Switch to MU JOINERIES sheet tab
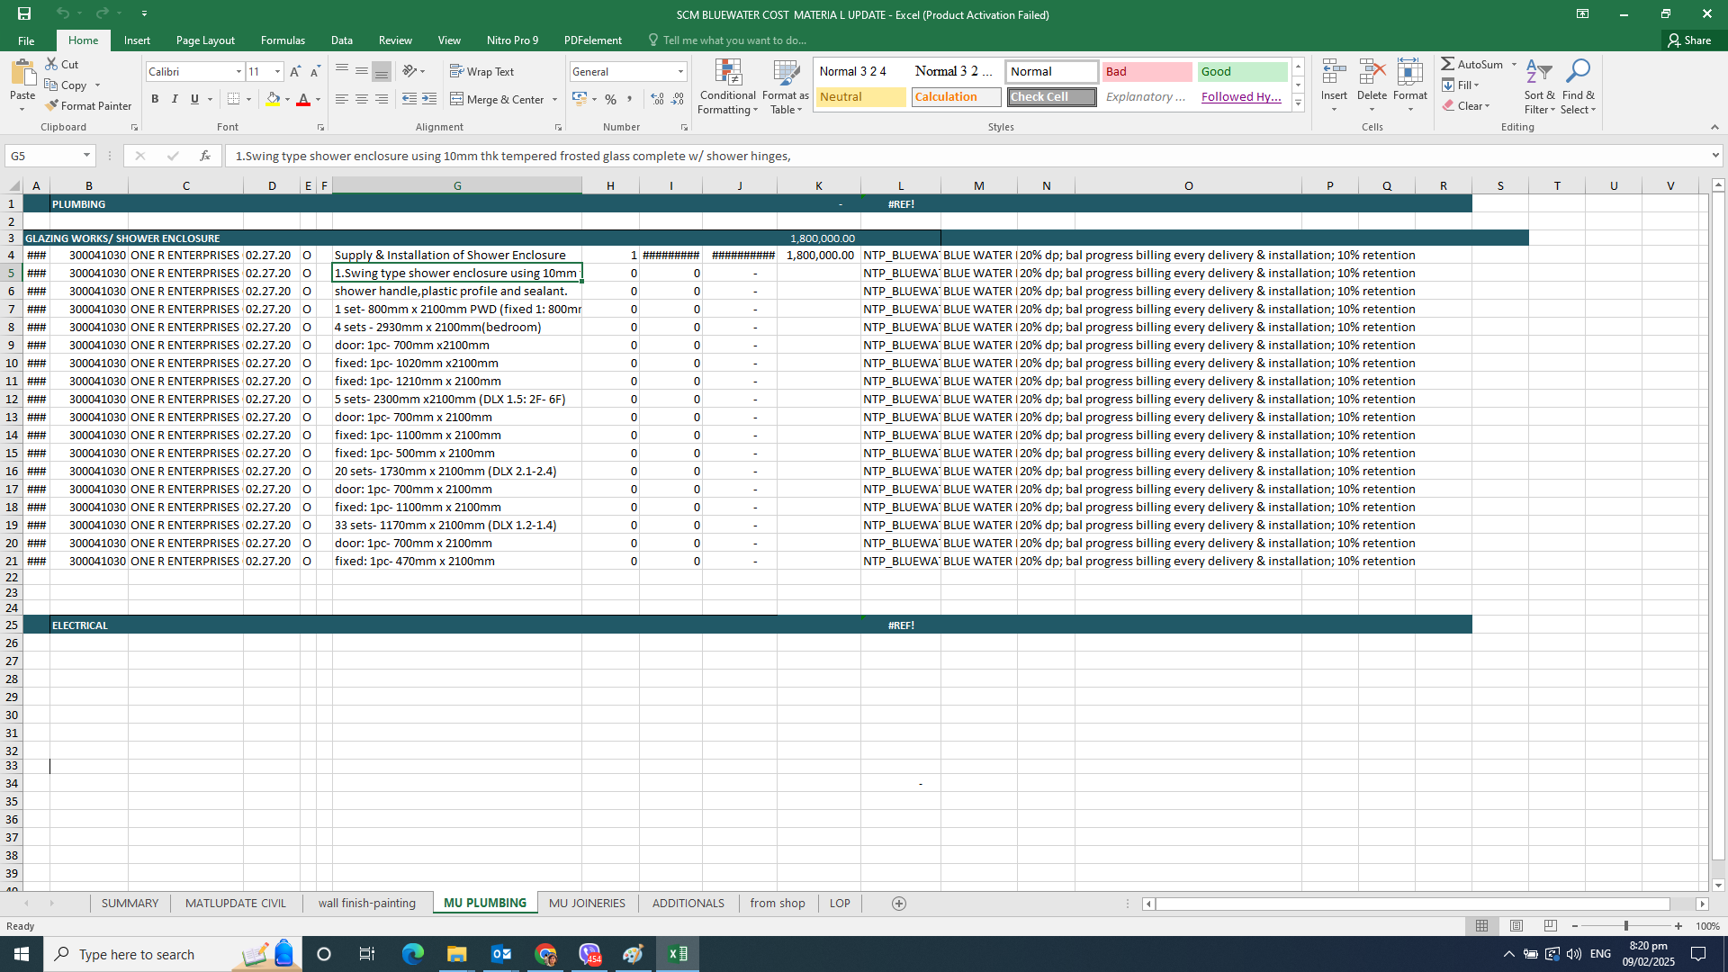The height and width of the screenshot is (972, 1728). 587,904
